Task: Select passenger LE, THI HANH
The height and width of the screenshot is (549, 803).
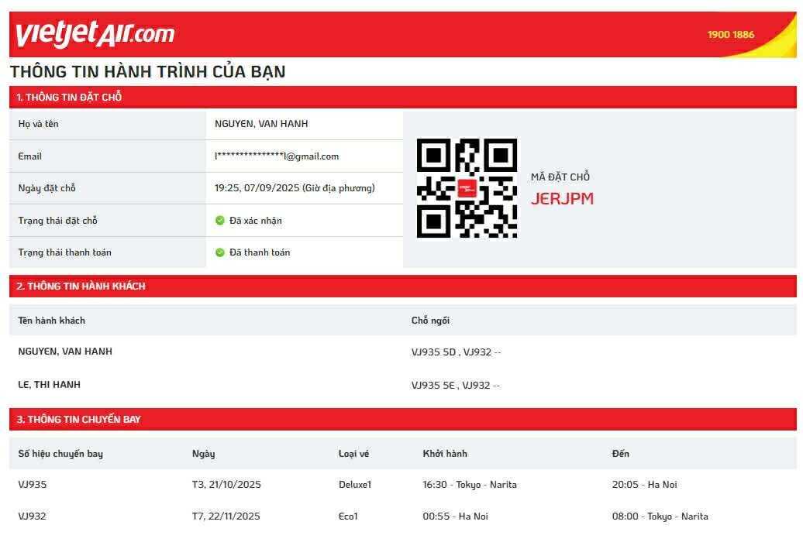Action: tap(50, 385)
